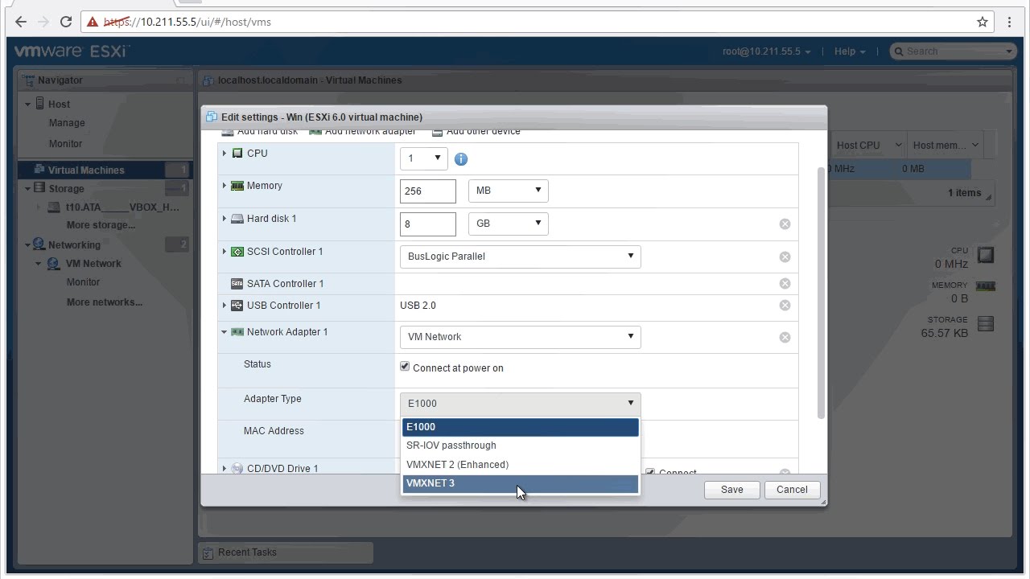This screenshot has width=1030, height=579.
Task: Click the host Storage disk icon
Action: pyautogui.click(x=986, y=324)
